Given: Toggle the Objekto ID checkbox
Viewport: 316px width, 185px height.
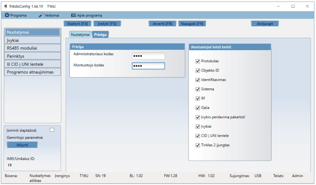Looking at the screenshot, I should pyautogui.click(x=198, y=71).
